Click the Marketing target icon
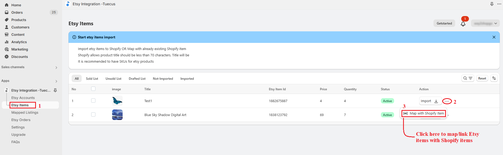The width and height of the screenshot is (503, 155). (7, 49)
